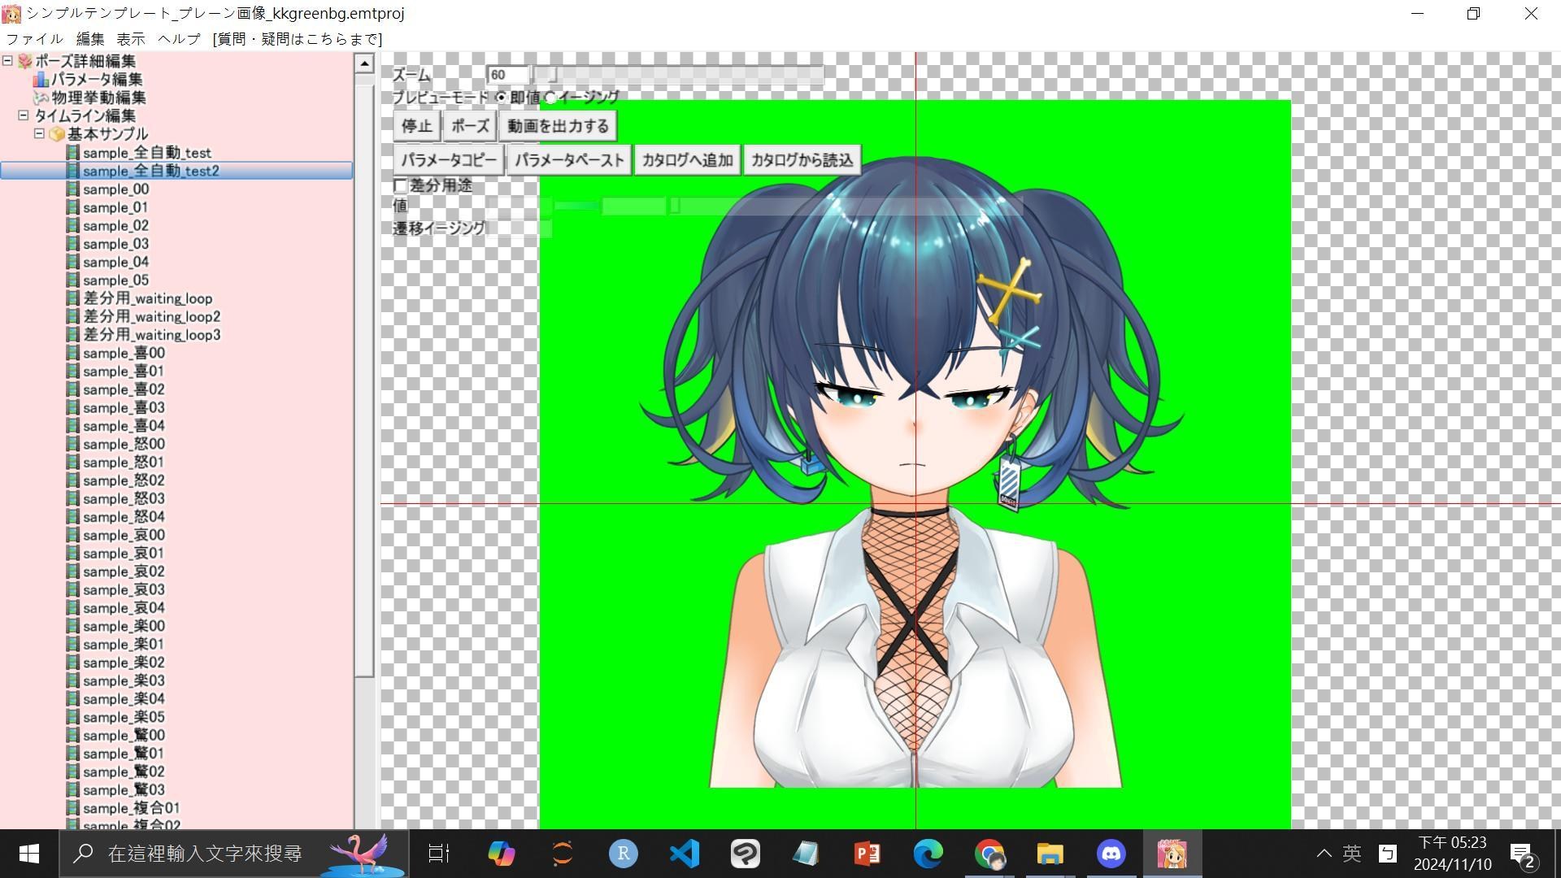Image resolution: width=1561 pixels, height=878 pixels.
Task: Click film icon beside sample_驚00
Action: (72, 736)
